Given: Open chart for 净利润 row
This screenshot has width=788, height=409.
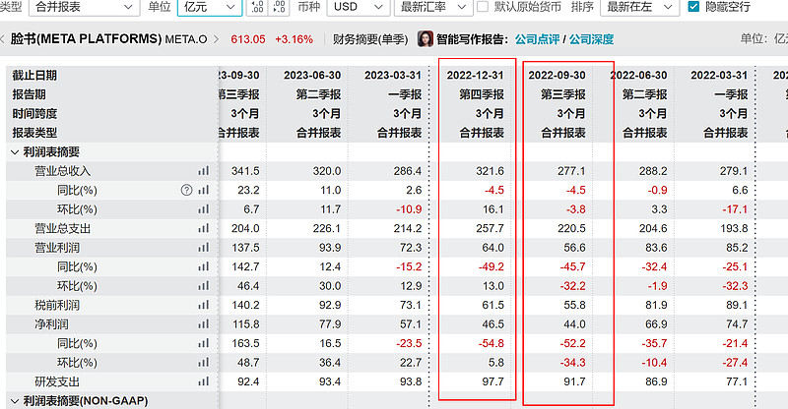Looking at the screenshot, I should [x=203, y=324].
